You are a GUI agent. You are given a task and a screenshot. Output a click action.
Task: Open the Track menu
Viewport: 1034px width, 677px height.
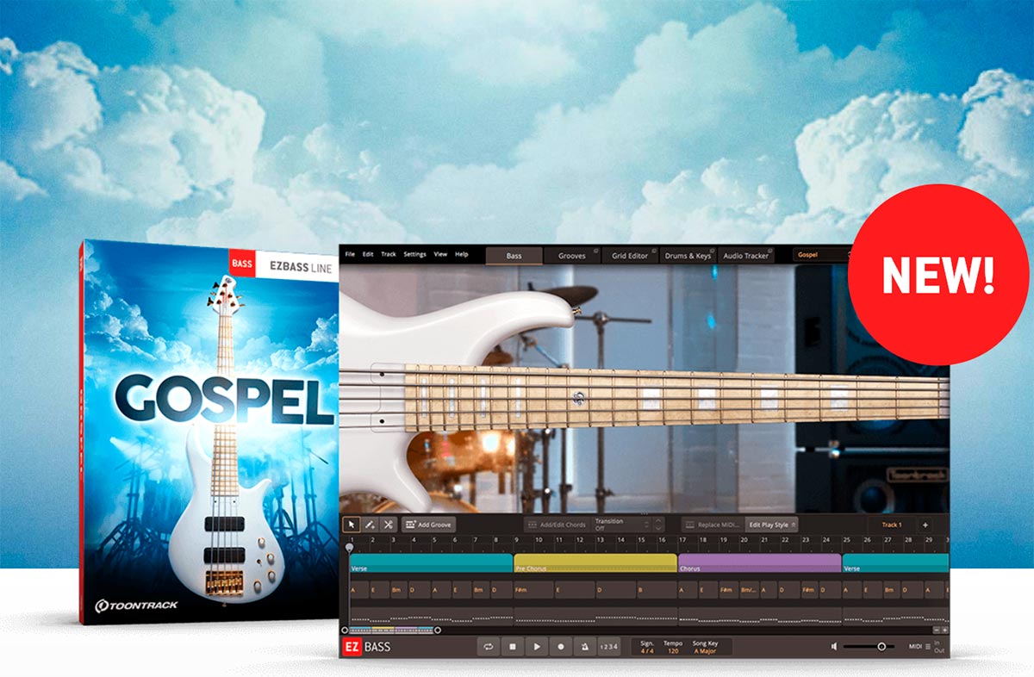[x=389, y=255]
